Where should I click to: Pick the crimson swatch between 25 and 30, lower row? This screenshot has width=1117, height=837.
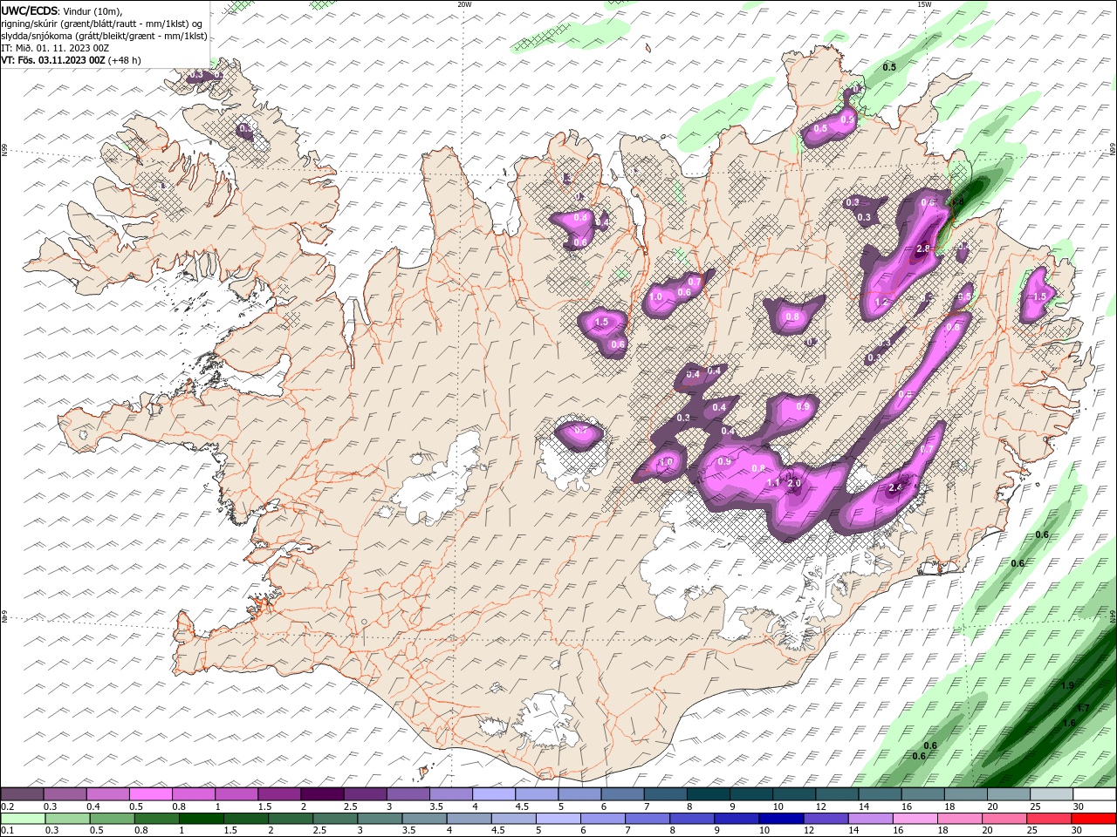tap(1048, 819)
